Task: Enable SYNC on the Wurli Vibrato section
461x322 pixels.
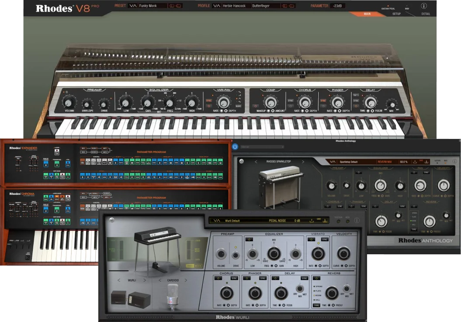Action: tap(325, 239)
